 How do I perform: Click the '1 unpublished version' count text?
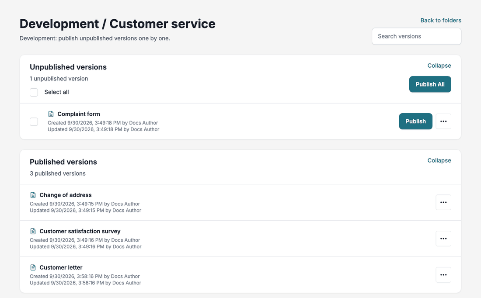(x=59, y=79)
